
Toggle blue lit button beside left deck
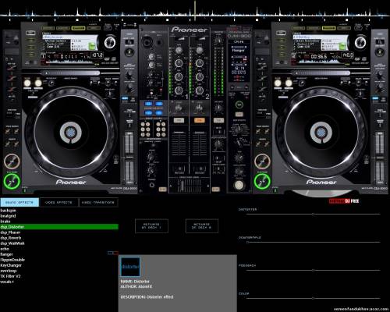[125, 98]
